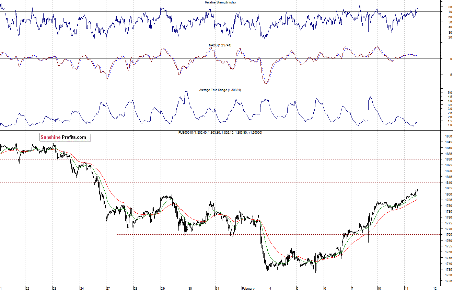Click price scale value 1735
The height and width of the screenshot is (290, 453).
pyautogui.click(x=448, y=269)
